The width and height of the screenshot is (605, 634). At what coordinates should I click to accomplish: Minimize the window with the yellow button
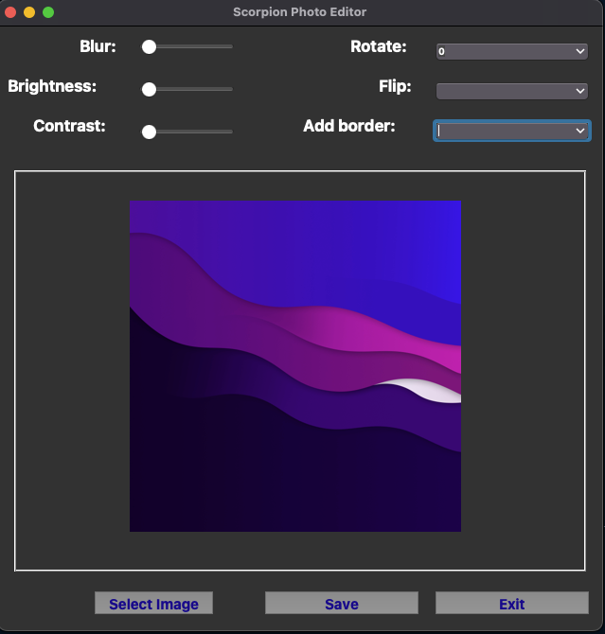pyautogui.click(x=29, y=12)
